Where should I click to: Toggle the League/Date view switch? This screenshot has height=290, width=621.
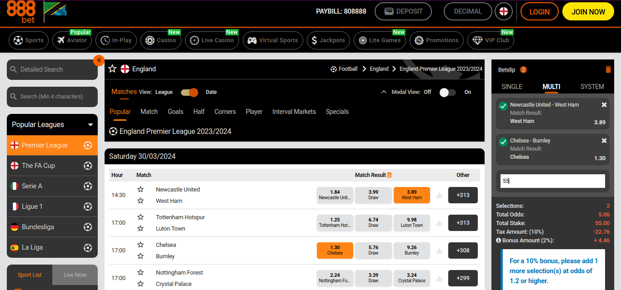coord(190,92)
